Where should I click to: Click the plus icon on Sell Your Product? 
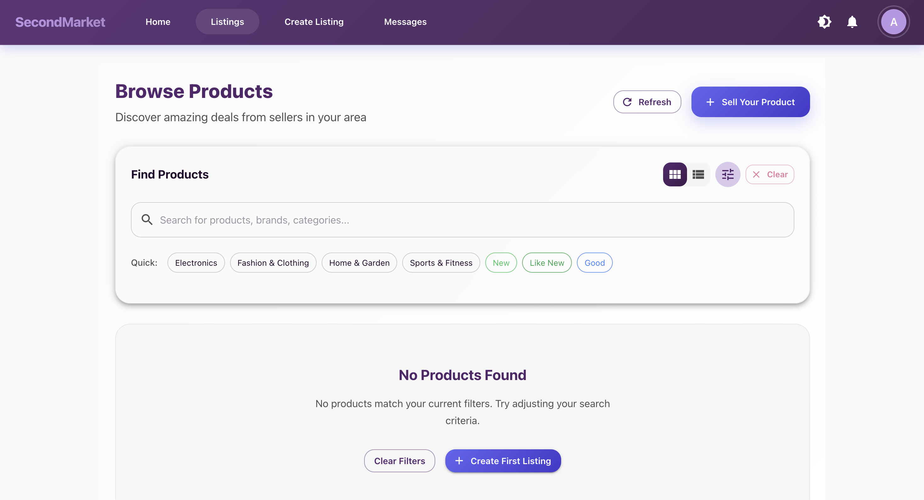(x=710, y=102)
